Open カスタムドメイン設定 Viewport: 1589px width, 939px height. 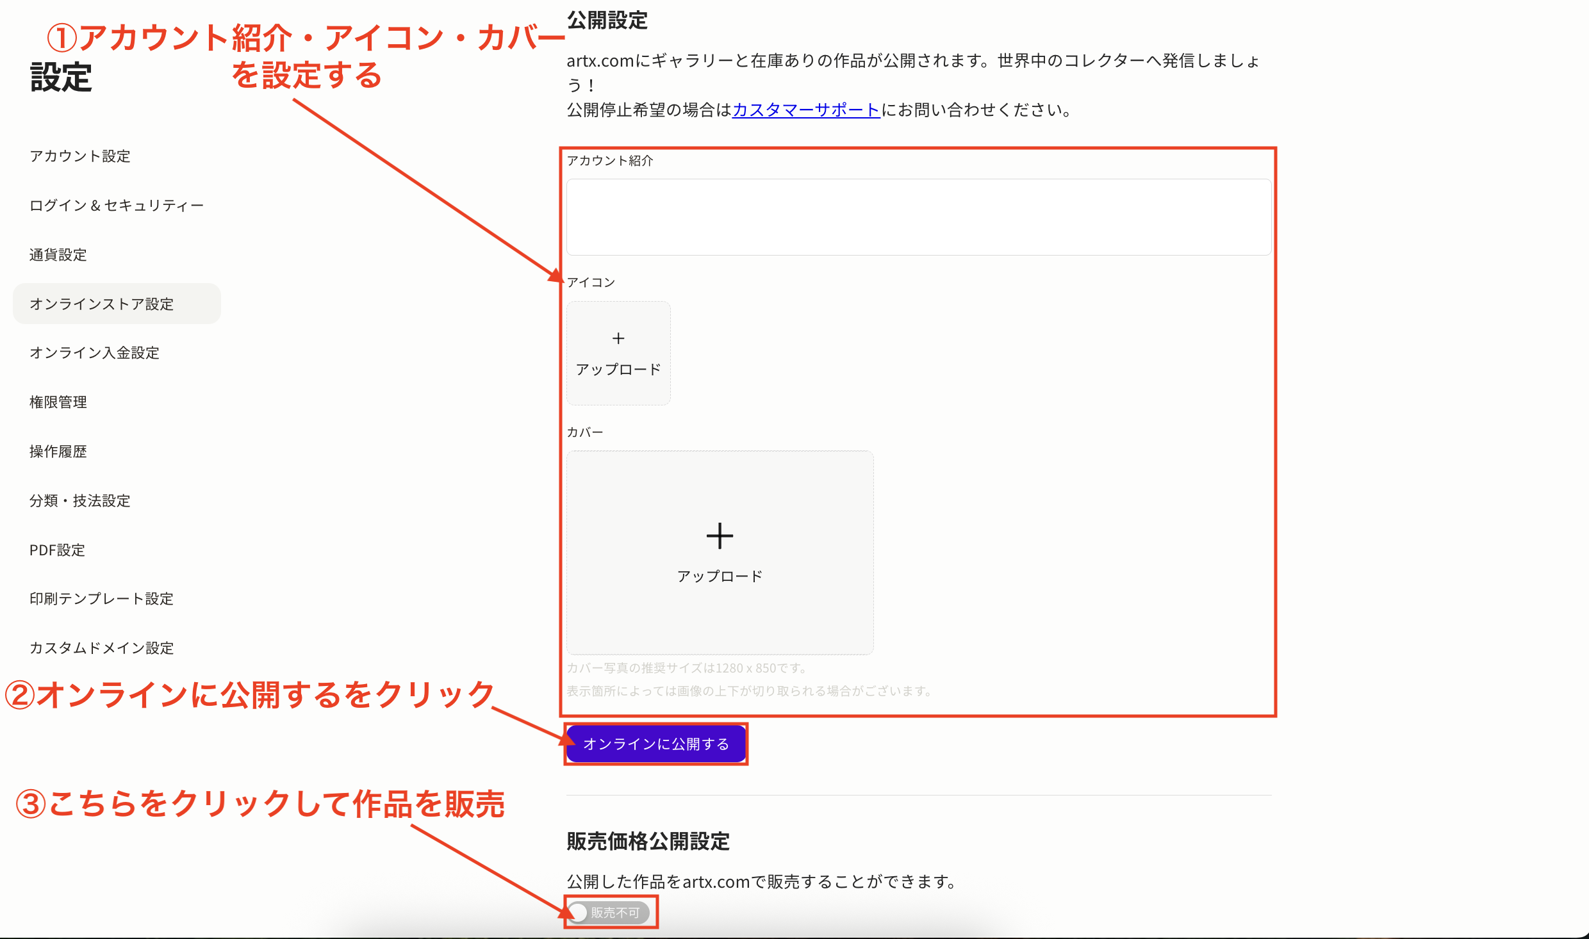tap(101, 648)
